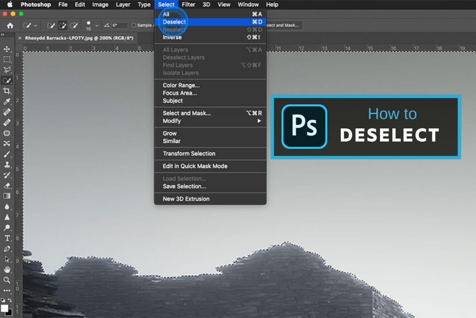Choose Subtract from Selection mode
Screen dimensions: 476x318
tap(74, 25)
